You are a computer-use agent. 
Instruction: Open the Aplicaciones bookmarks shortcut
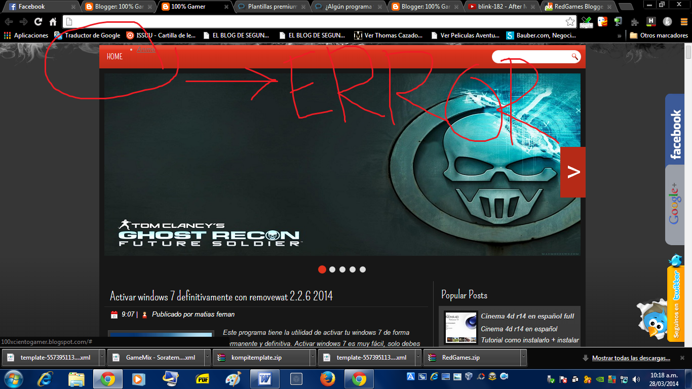pyautogui.click(x=26, y=35)
